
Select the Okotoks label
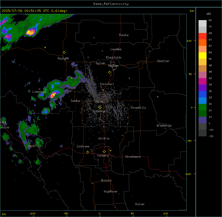106,180
